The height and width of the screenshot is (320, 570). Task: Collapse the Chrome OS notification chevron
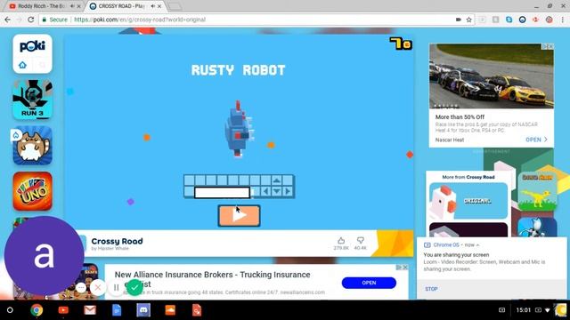point(477,245)
